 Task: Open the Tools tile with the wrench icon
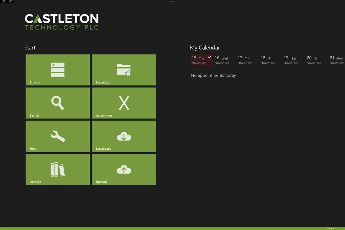58,136
